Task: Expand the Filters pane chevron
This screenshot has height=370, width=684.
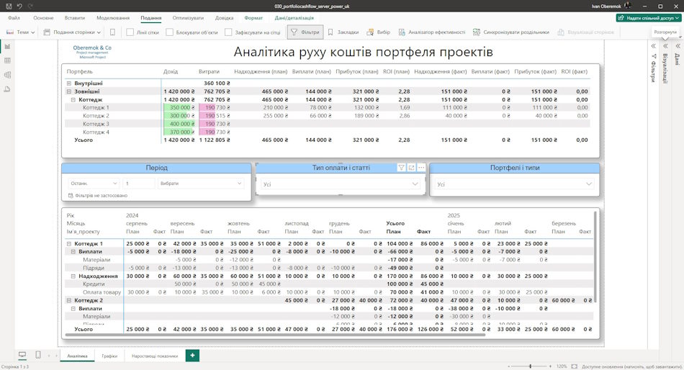Action: [654, 46]
